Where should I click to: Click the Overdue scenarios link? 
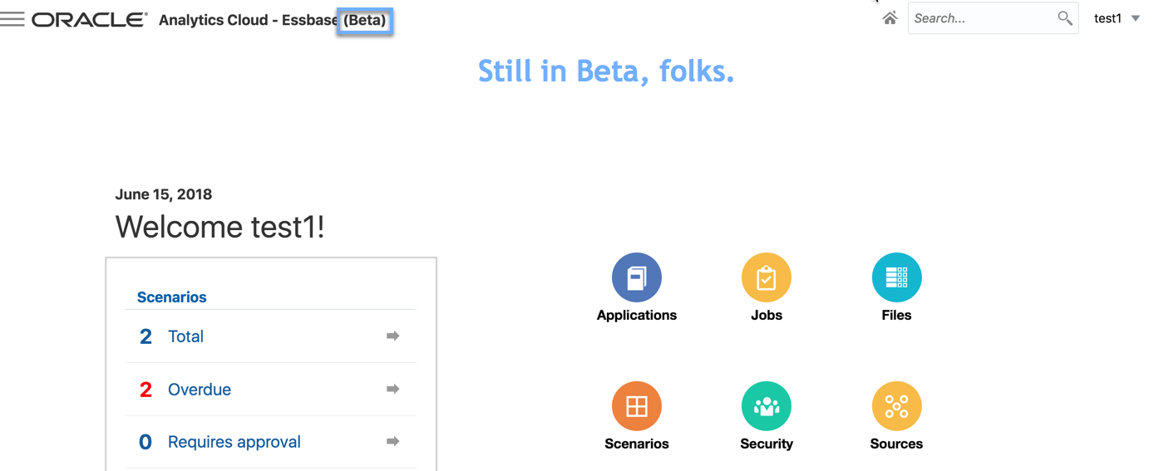coord(200,390)
